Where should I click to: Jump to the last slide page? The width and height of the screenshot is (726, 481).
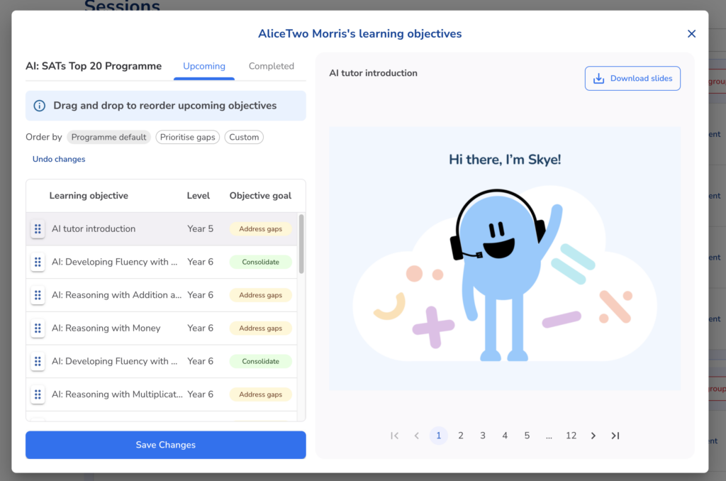[x=615, y=436]
